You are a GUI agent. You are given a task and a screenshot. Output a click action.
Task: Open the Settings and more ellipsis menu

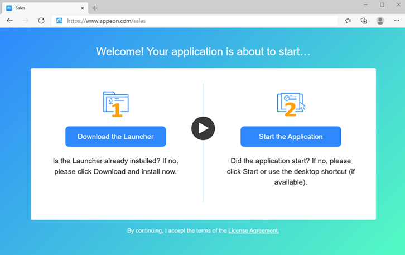pyautogui.click(x=396, y=21)
